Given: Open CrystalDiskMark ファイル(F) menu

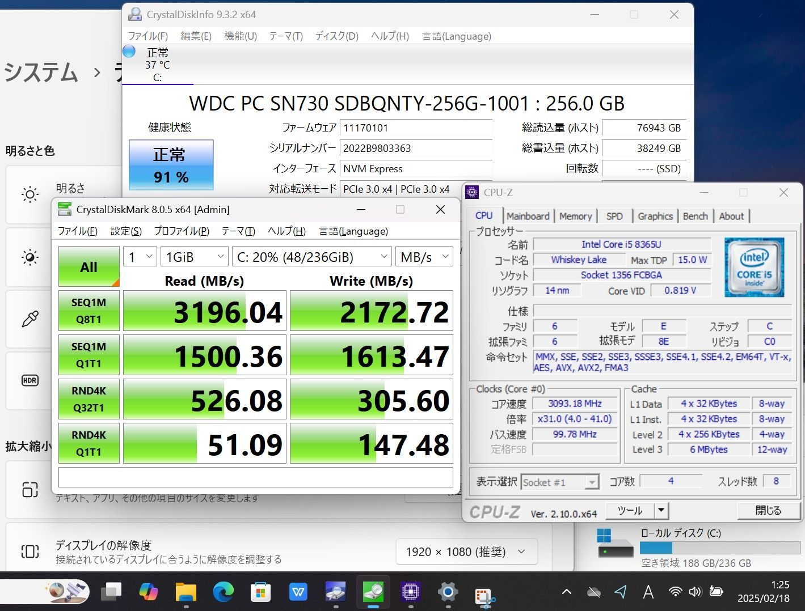Looking at the screenshot, I should (x=78, y=231).
